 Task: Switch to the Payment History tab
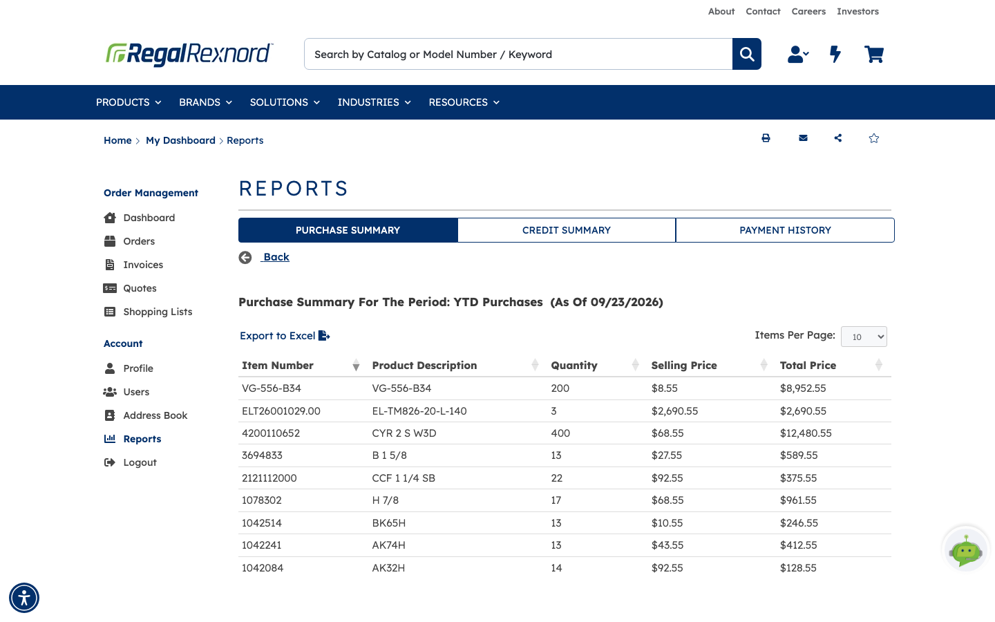[x=785, y=230]
